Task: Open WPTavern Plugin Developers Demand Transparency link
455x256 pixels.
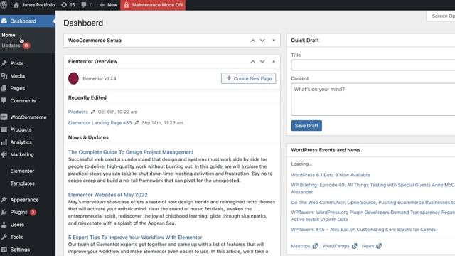Action: 373,215
